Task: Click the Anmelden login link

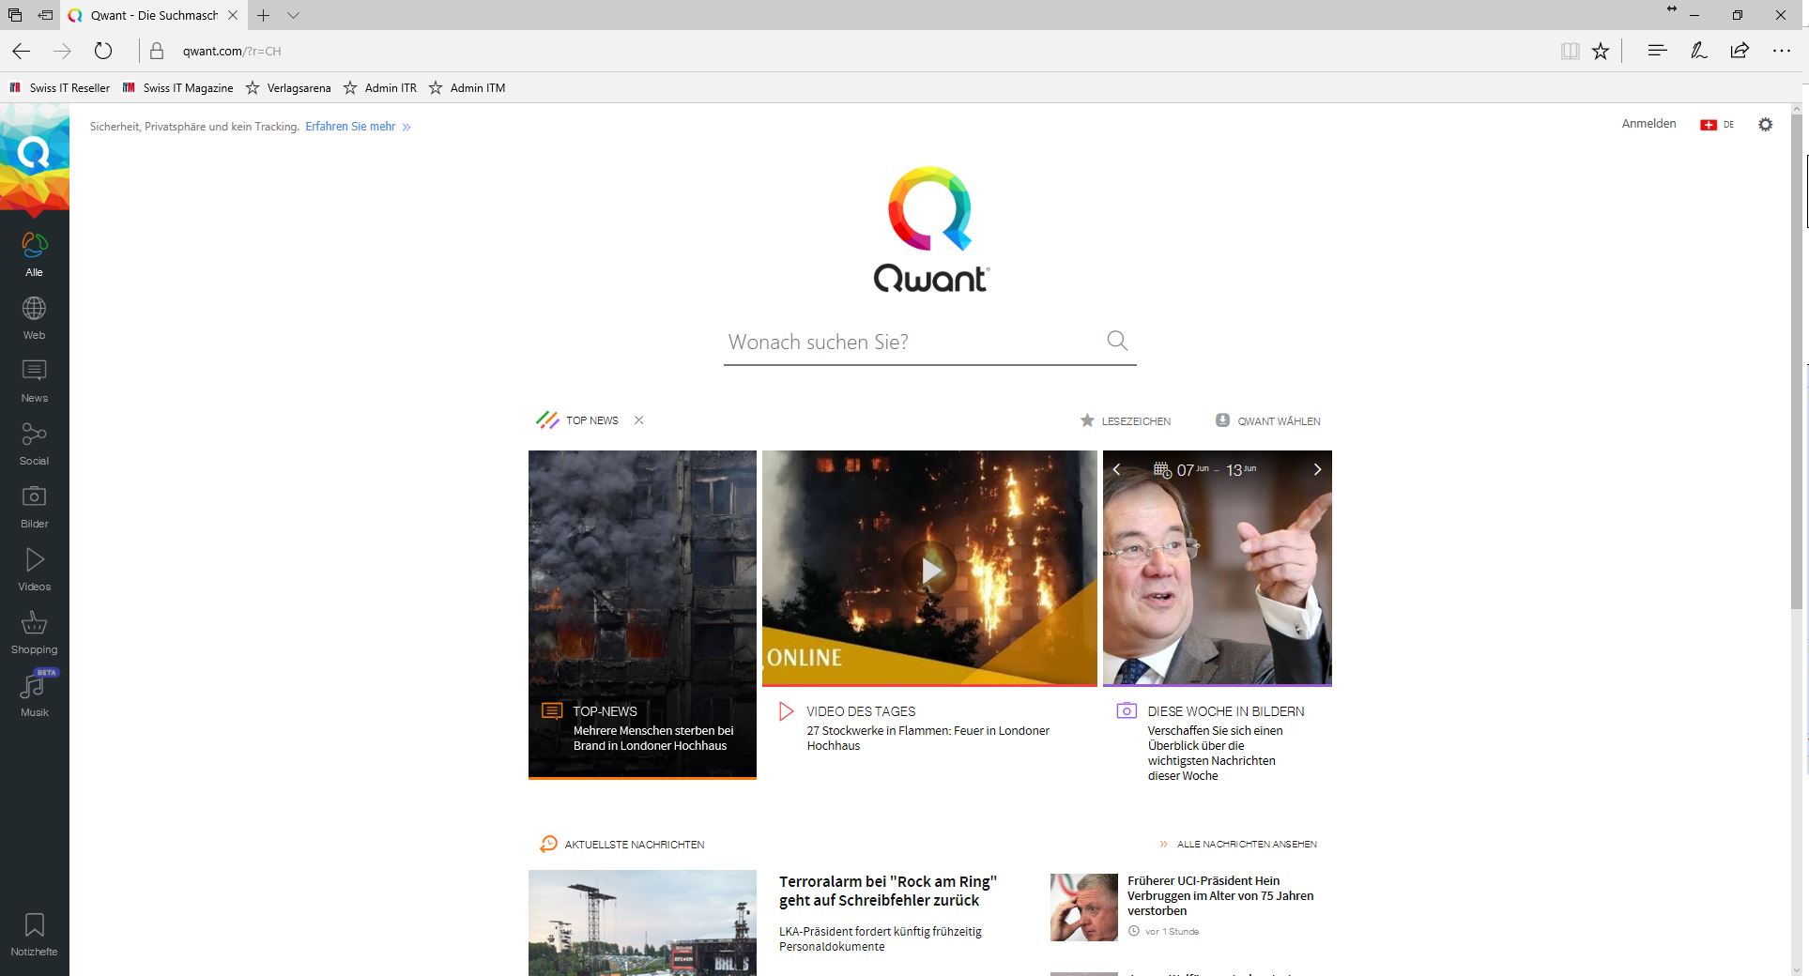Action: click(x=1648, y=124)
